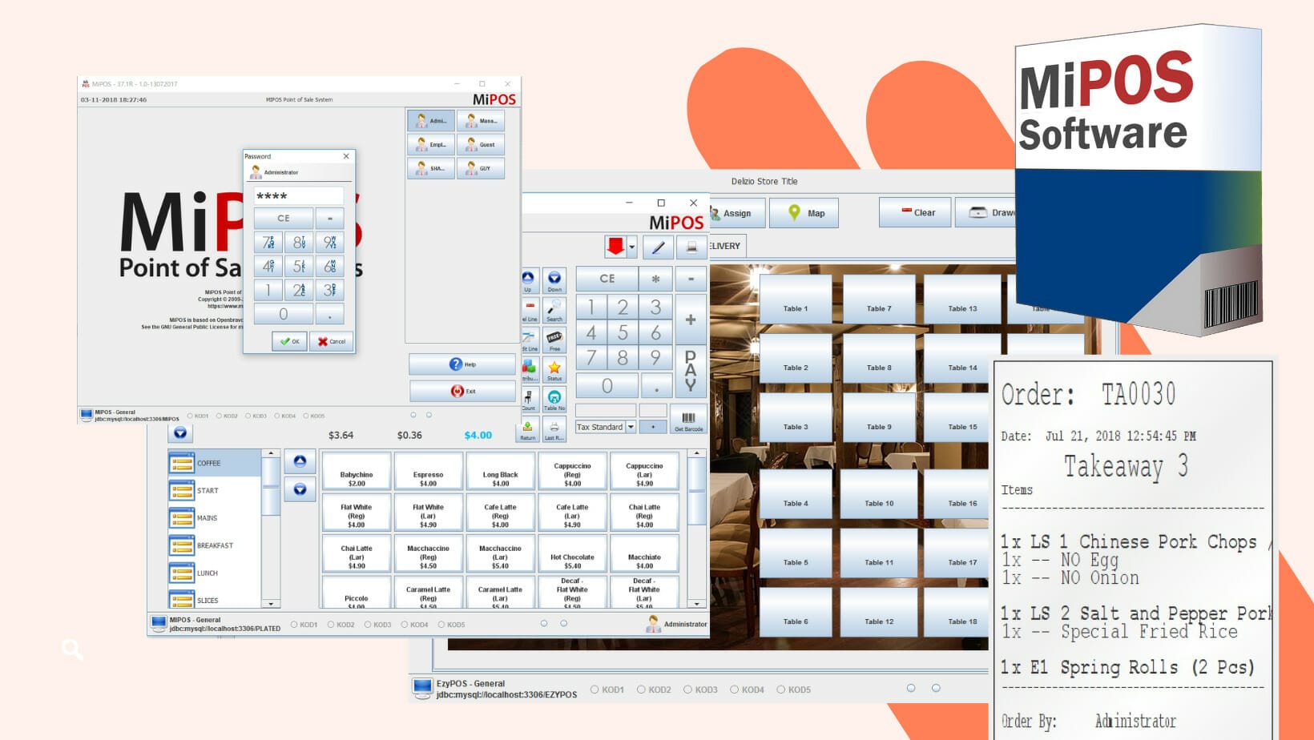Click the blue down arrow beside category list
This screenshot has width=1314, height=740.
[x=300, y=489]
